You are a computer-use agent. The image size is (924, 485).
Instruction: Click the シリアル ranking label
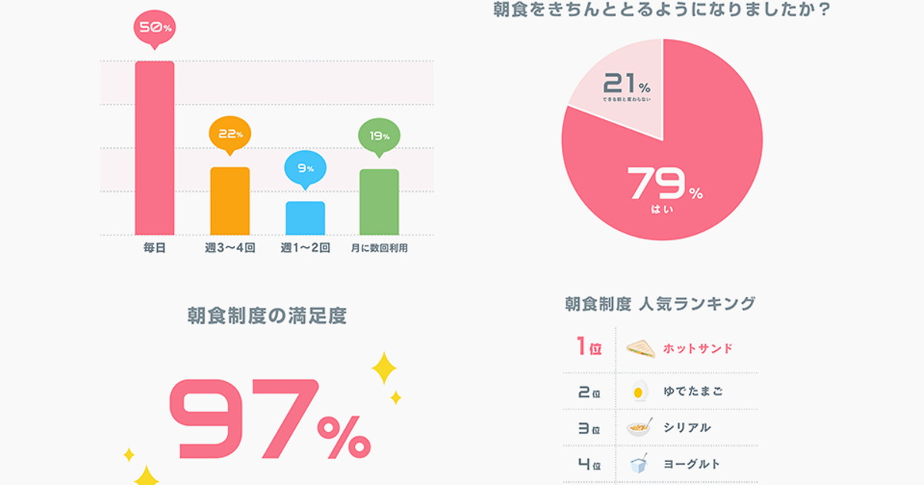pyautogui.click(x=687, y=428)
